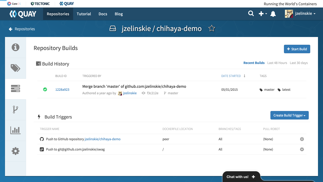This screenshot has width=323, height=182.
Task: Go back to Repositories list
Action: point(22,29)
